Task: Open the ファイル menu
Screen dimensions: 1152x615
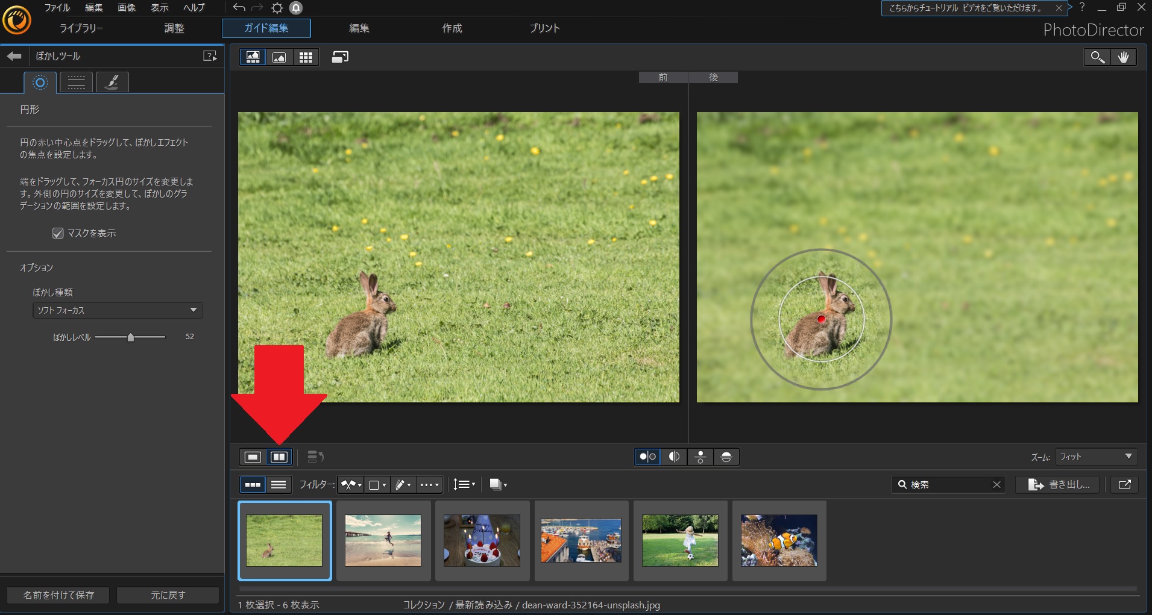Action: [57, 8]
